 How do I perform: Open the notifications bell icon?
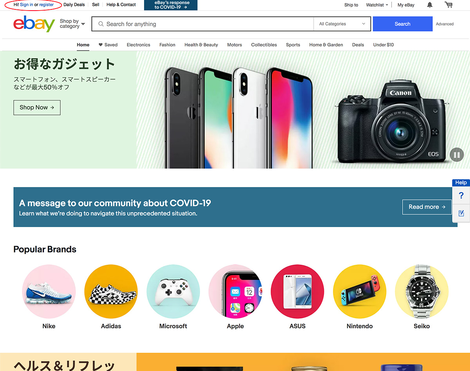click(430, 5)
